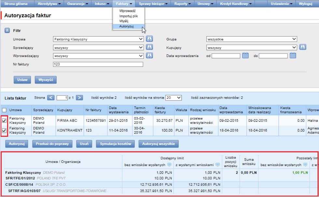The height and width of the screenshot is (197, 319).
Task: Click the KONTRAHENT buyer cell
Action: click(70, 130)
